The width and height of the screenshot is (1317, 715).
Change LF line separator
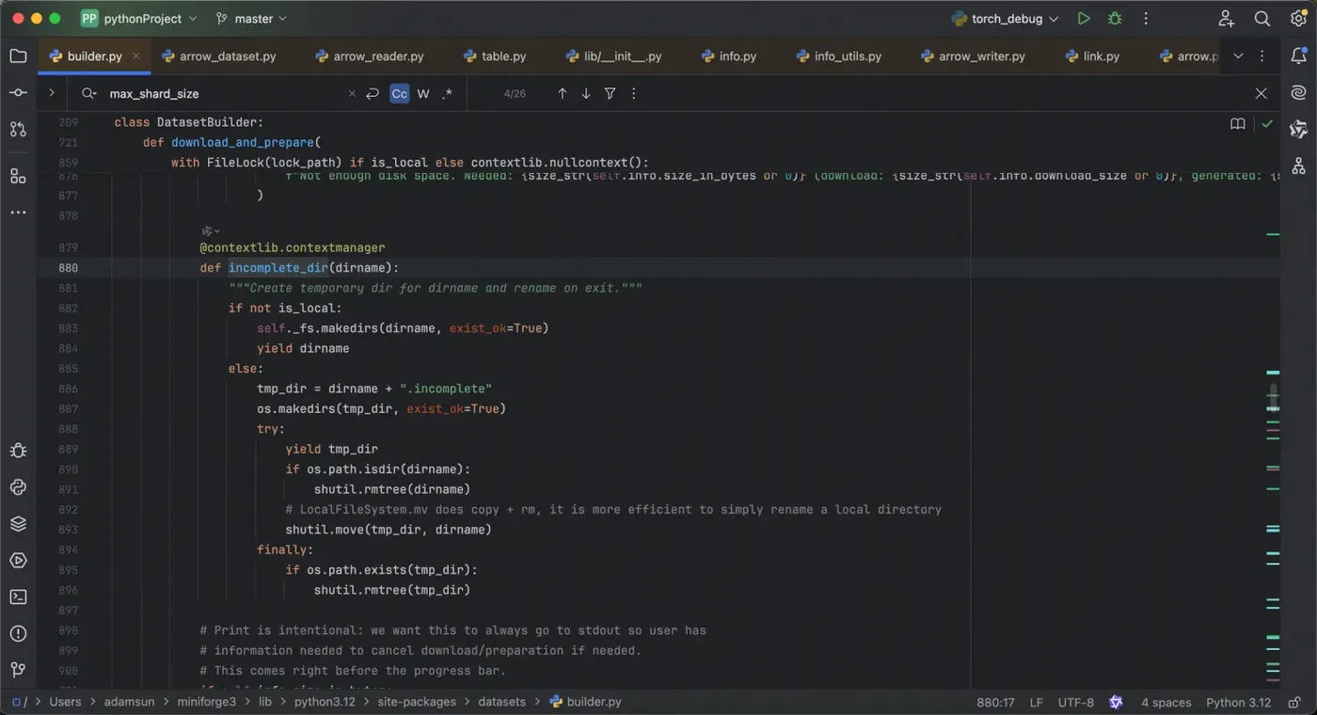(1036, 703)
